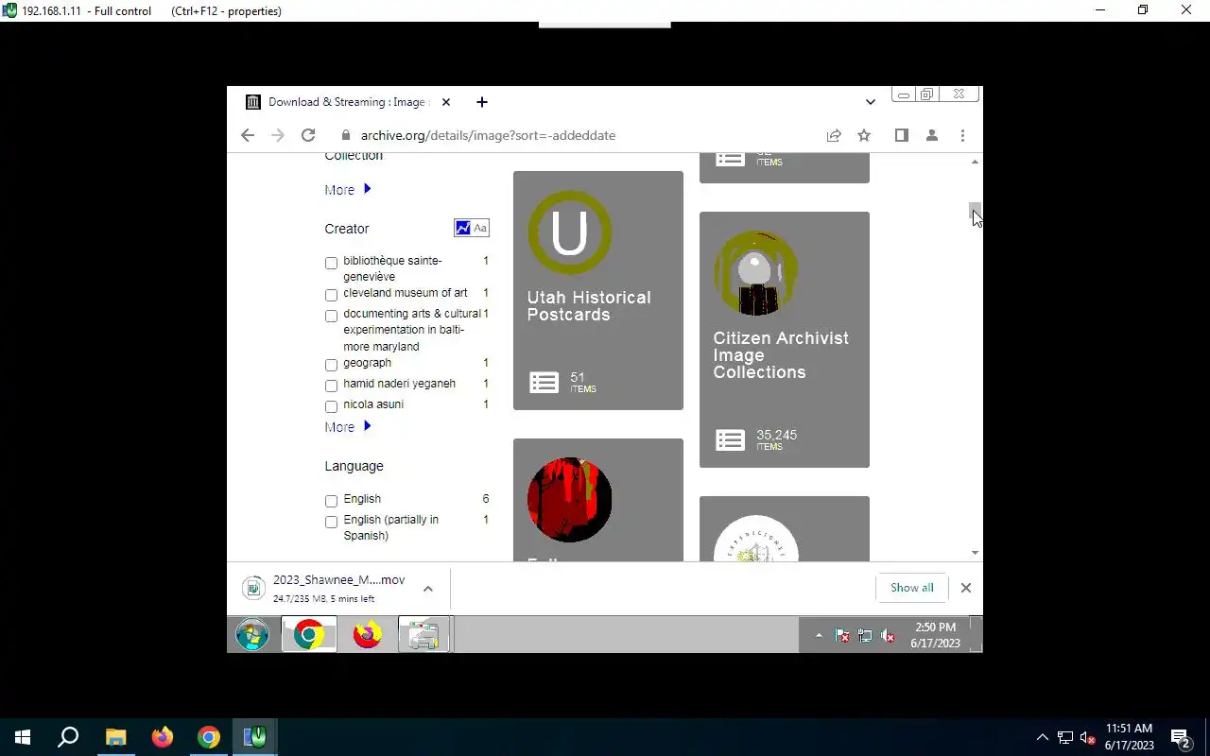This screenshot has width=1210, height=756.
Task: Click the Citizen Archivist collection thumbnail
Action: click(755, 273)
